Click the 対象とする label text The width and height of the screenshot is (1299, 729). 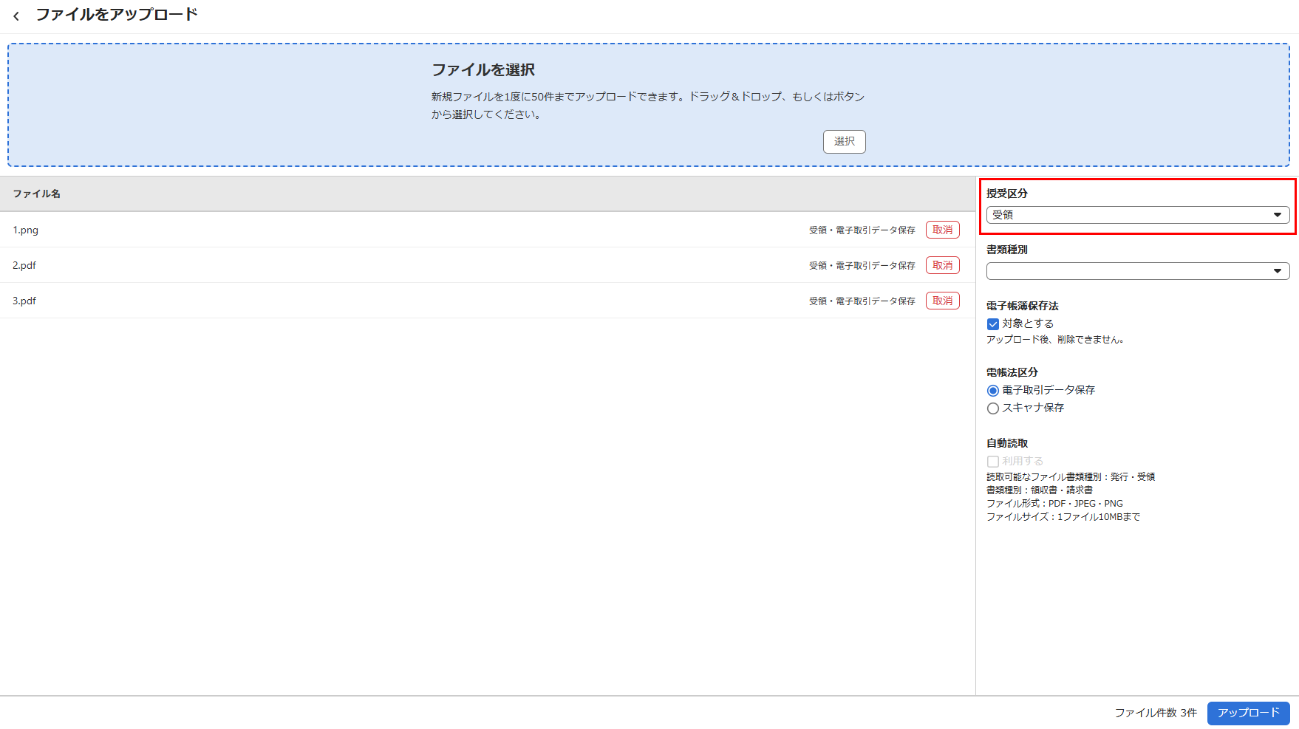pos(1028,324)
